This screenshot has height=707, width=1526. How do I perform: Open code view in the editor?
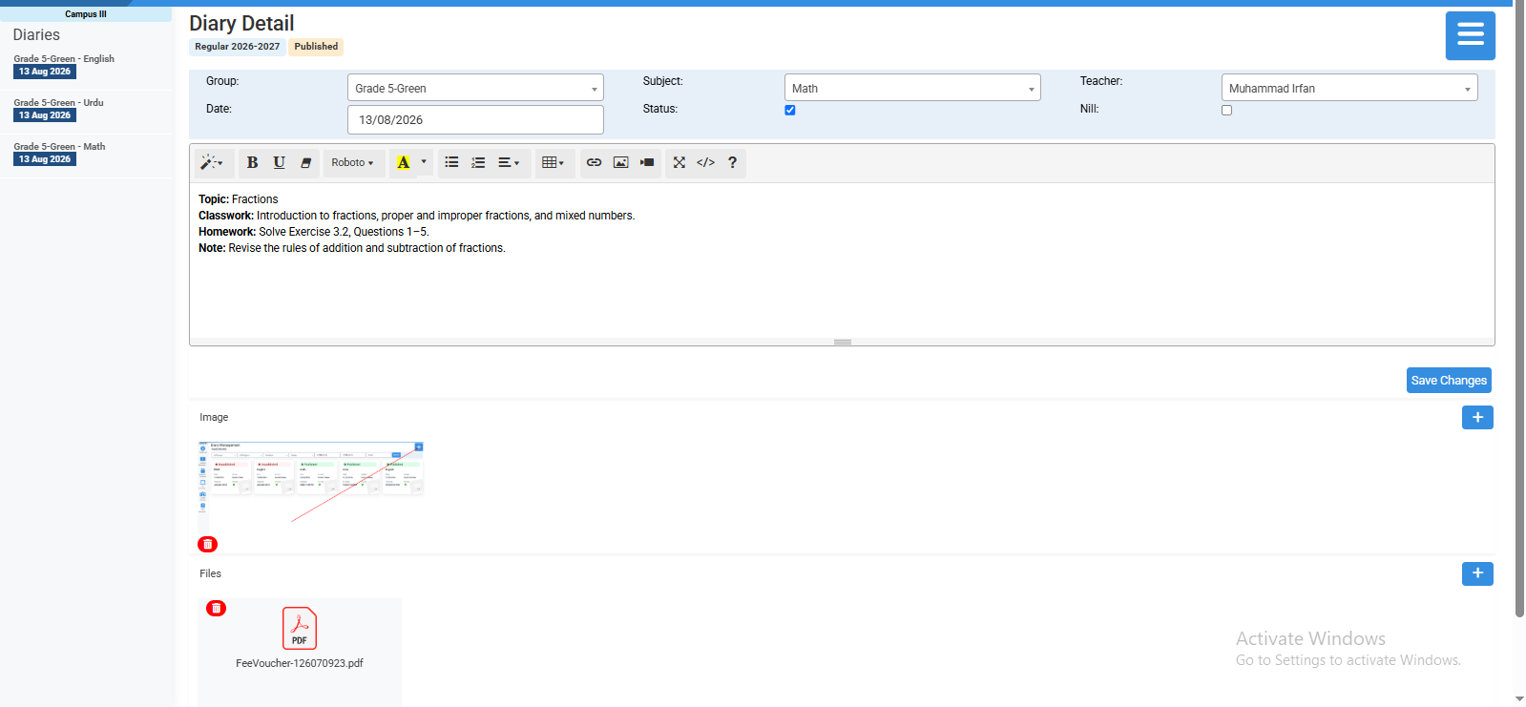coord(705,163)
